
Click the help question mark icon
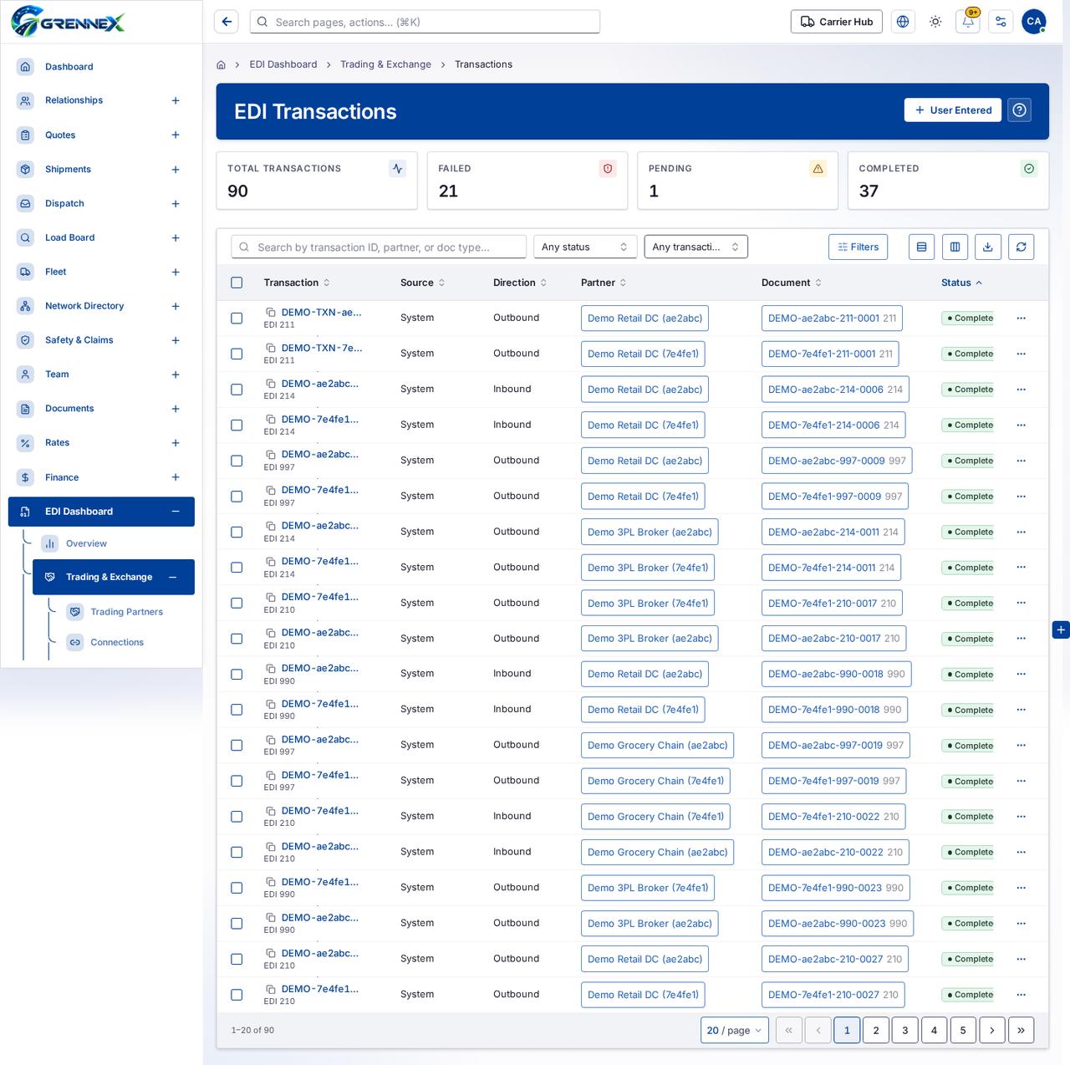tap(1019, 110)
